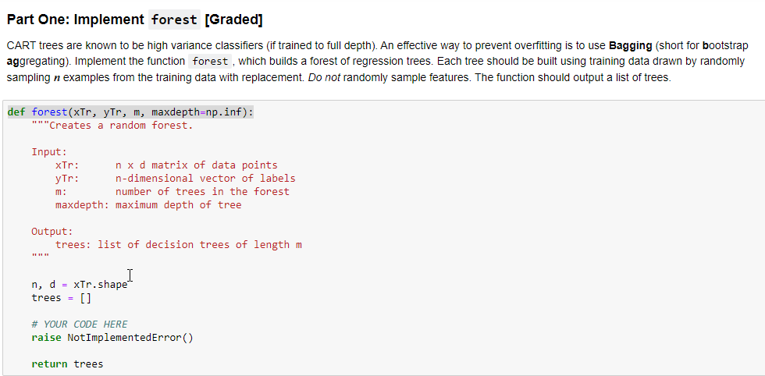Click the code line "def forest(xTr, yTr, m, maxdepth=np.inf):"
Screen dimensions: 765x376
point(131,112)
